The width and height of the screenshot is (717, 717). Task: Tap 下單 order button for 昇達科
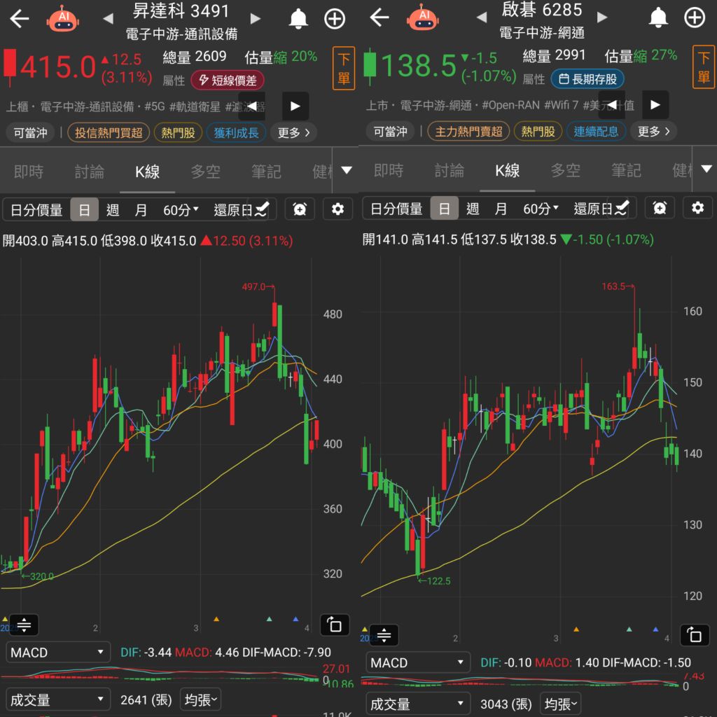343,68
